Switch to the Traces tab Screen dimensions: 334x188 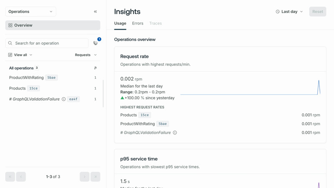point(155,23)
